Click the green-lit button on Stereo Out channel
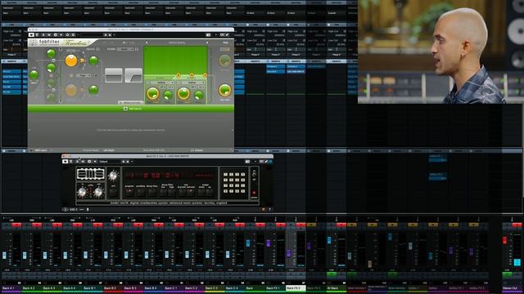Screen dimensions: 524x294 (508, 274)
